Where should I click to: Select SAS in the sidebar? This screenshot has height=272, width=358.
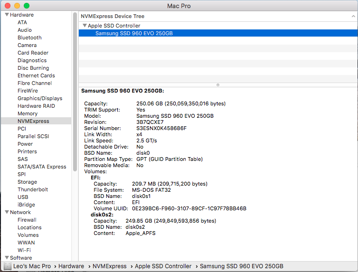tap(23, 159)
